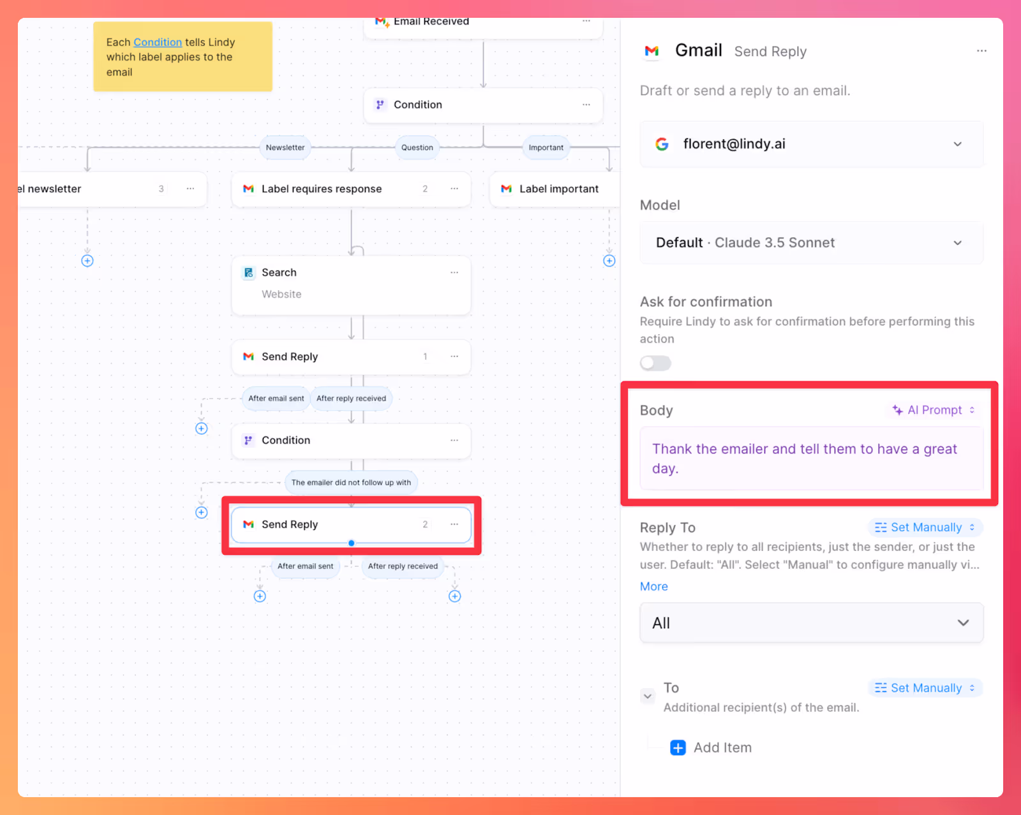Open the florent@lindy.ai account dropdown
Screen dimensions: 1021x815
811,144
